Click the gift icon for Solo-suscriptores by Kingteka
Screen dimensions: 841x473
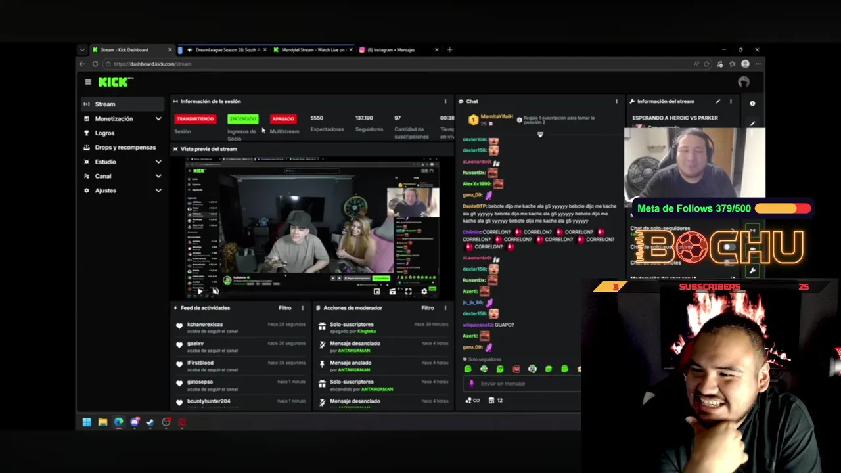click(322, 326)
